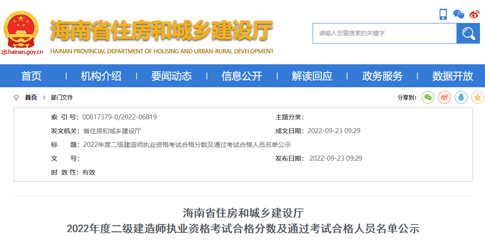Screen dimensions: 485x242
Task: Click the location pin breadcrumb icon
Action: pyautogui.click(x=17, y=97)
